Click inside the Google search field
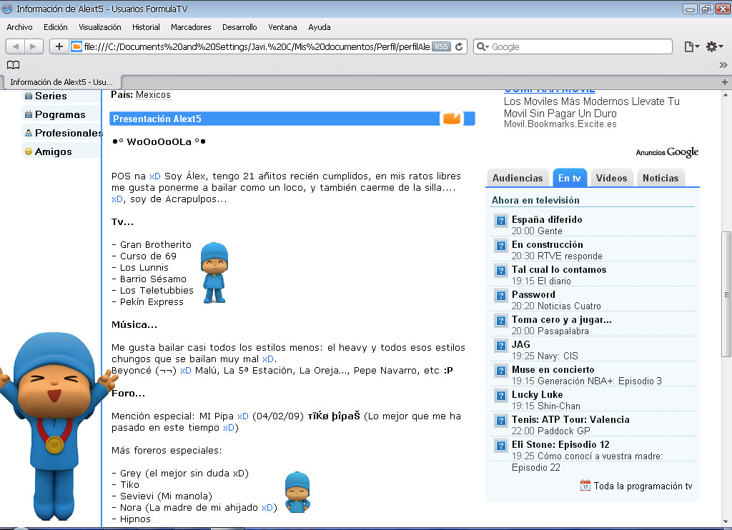This screenshot has width=732, height=530. coord(579,46)
